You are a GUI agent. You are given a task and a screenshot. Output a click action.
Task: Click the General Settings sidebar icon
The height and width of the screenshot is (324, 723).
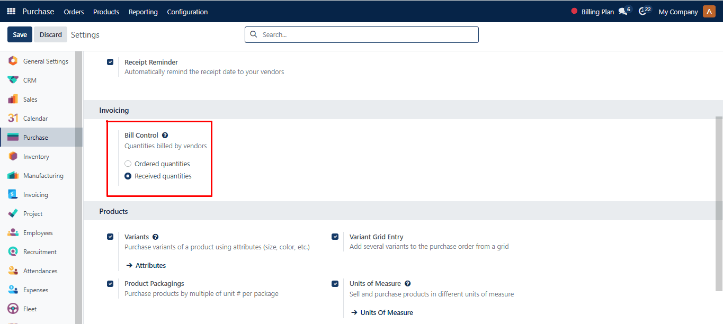(13, 61)
